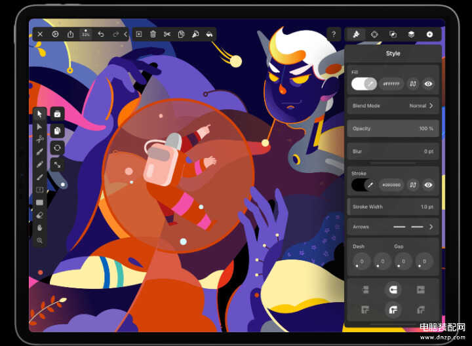472x346 pixels.
Task: Expand the Blend Mode Normal selector
Action: tap(393, 106)
